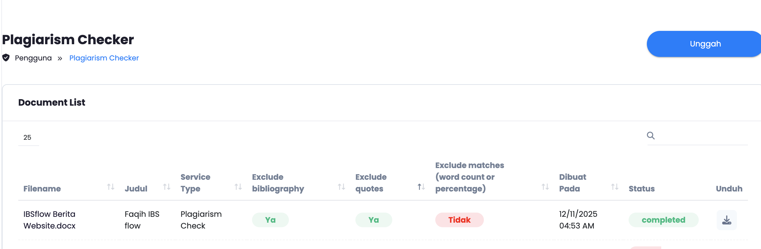761x249 pixels.
Task: Click the completed status badge
Action: [663, 220]
